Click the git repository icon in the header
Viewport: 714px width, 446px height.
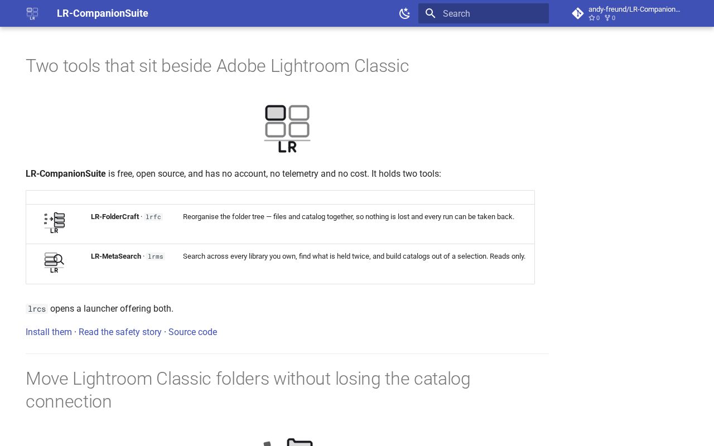point(578,13)
